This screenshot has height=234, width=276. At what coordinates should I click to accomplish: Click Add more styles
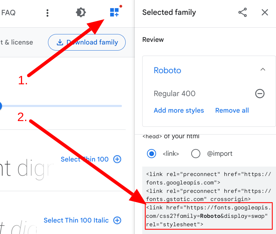coord(179,110)
